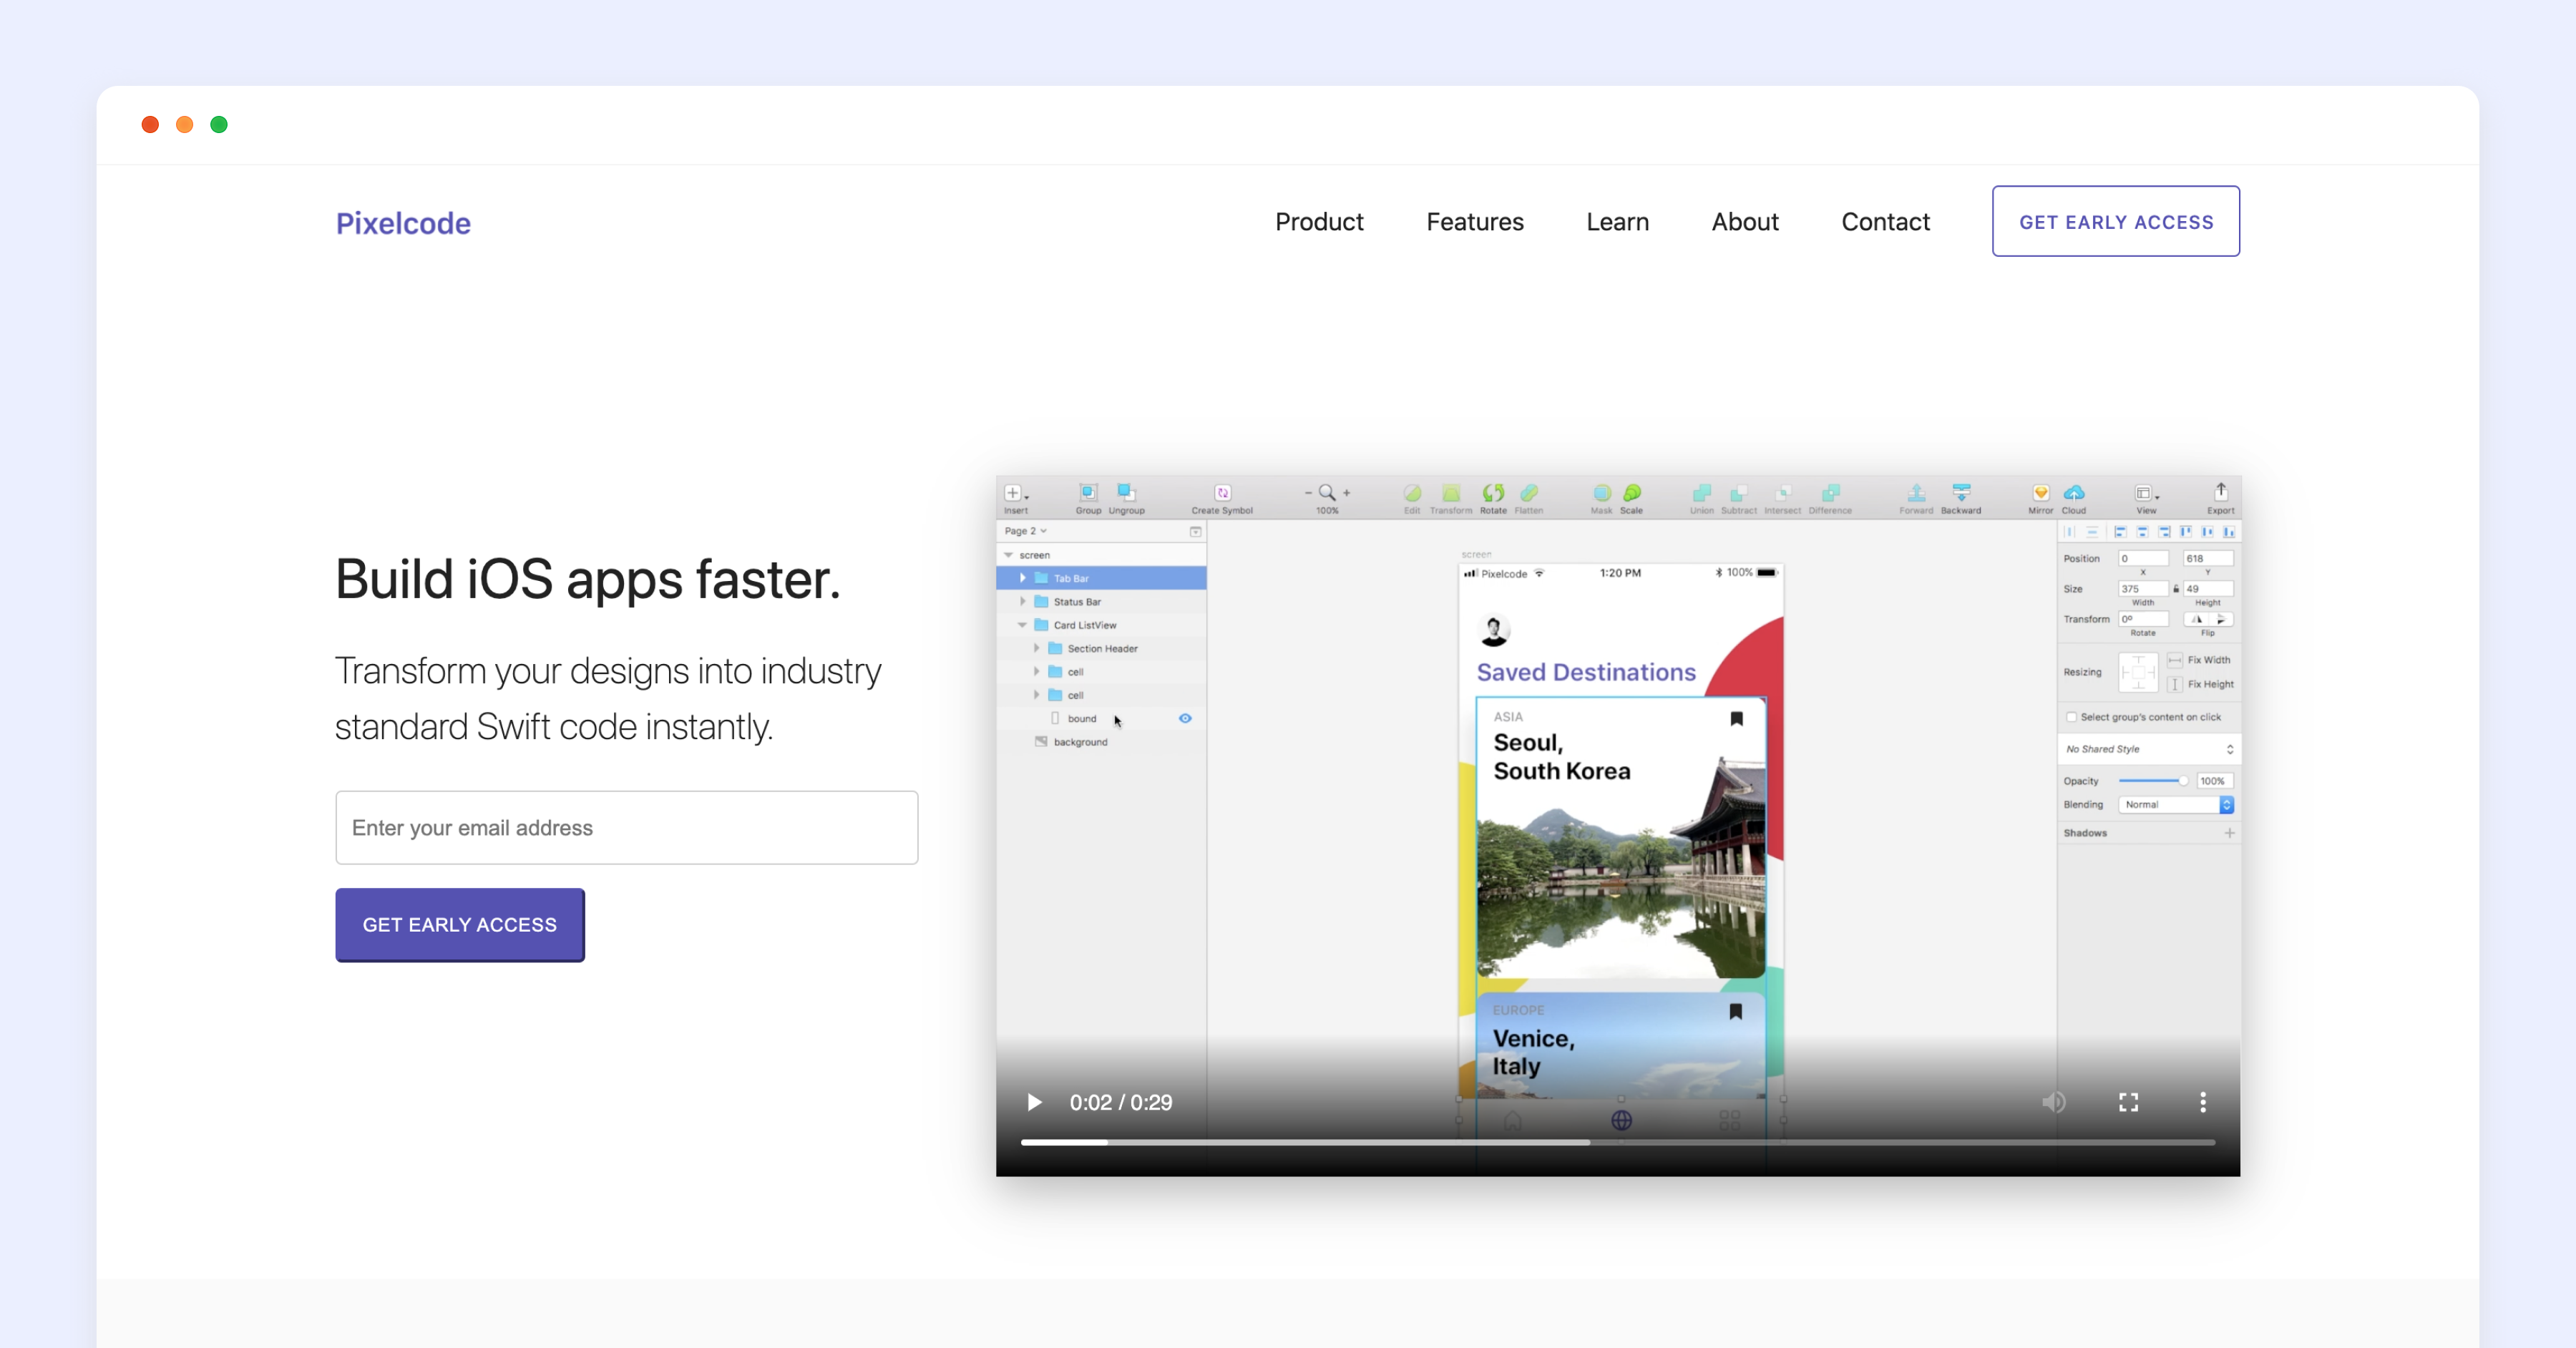Open the Page 2 dropdown

[x=1026, y=532]
